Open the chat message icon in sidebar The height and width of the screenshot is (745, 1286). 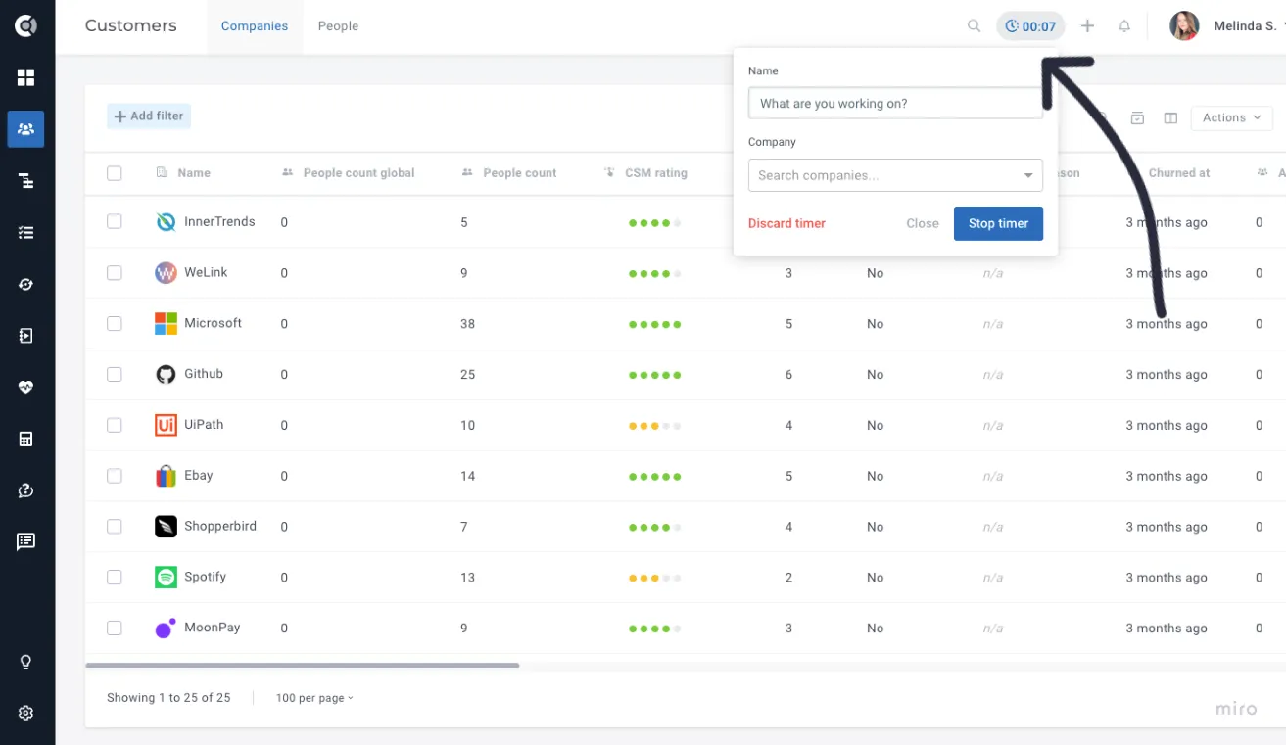point(25,541)
